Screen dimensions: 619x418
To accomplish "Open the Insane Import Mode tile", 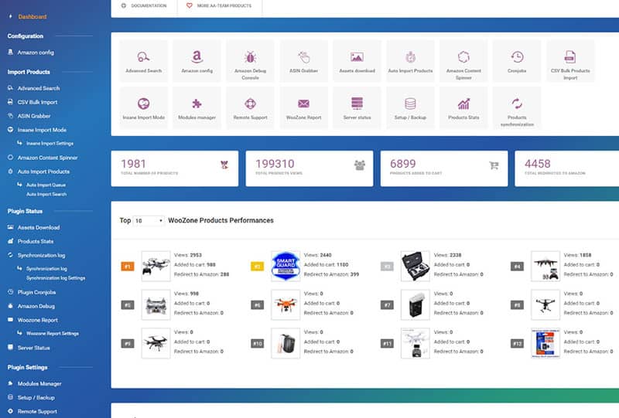I will [143, 107].
